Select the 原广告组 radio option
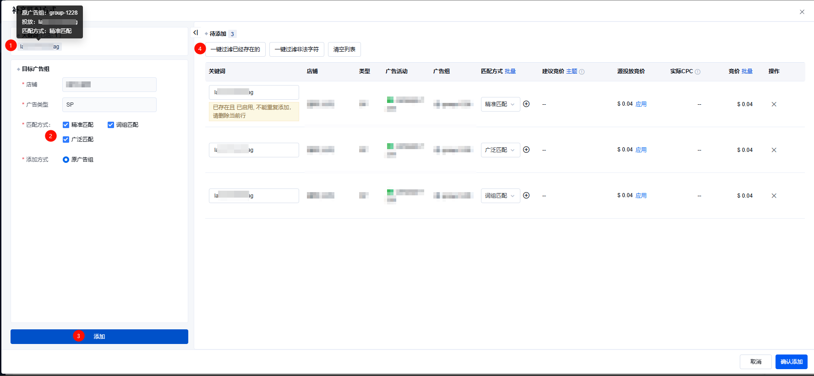 pos(66,160)
